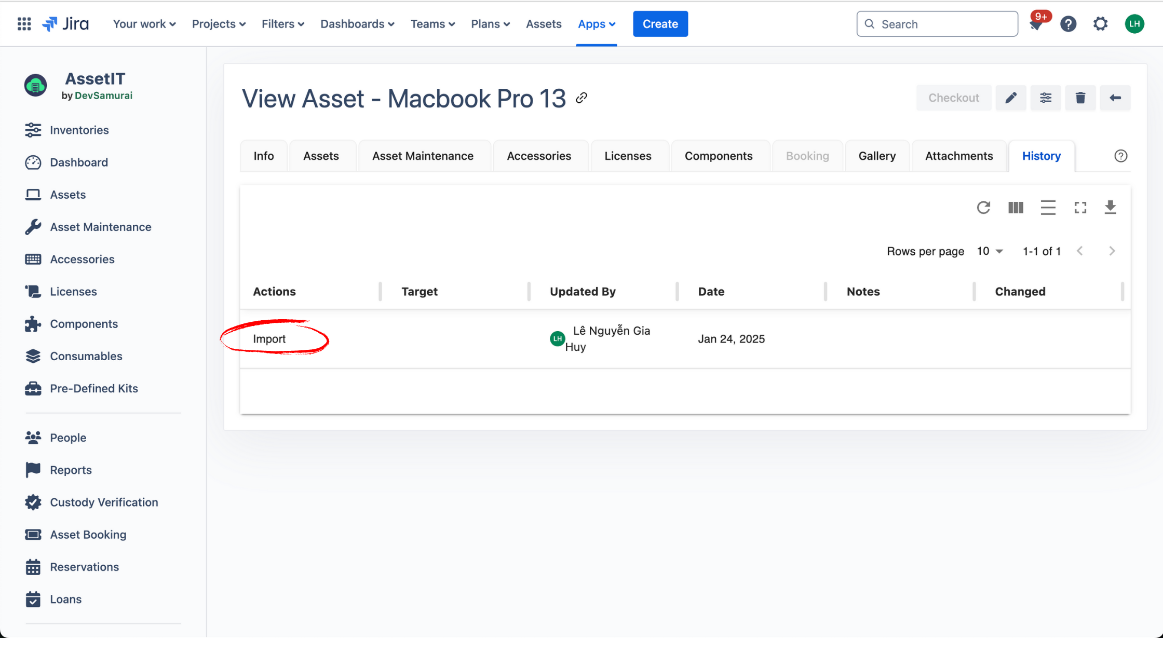Toggle table row density icon
The width and height of the screenshot is (1163, 654).
click(1048, 208)
